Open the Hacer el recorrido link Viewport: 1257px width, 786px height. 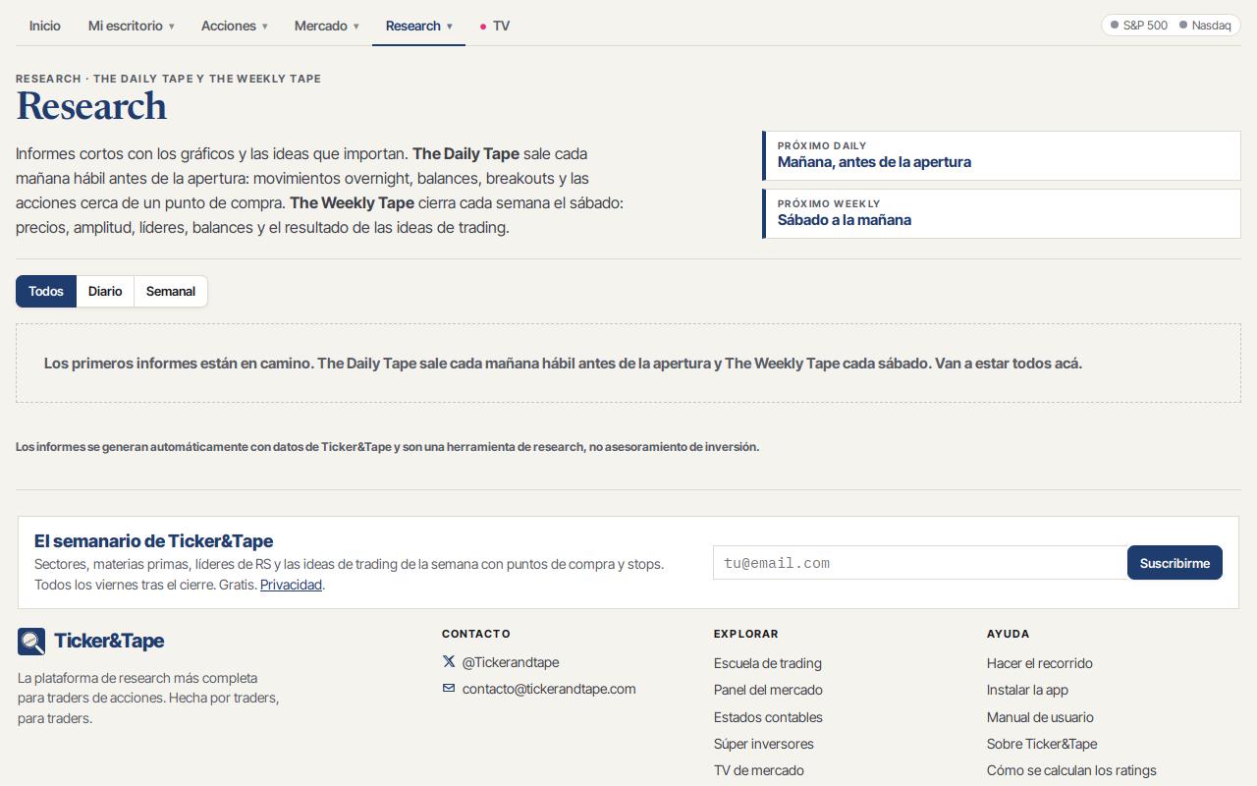pos(1040,663)
